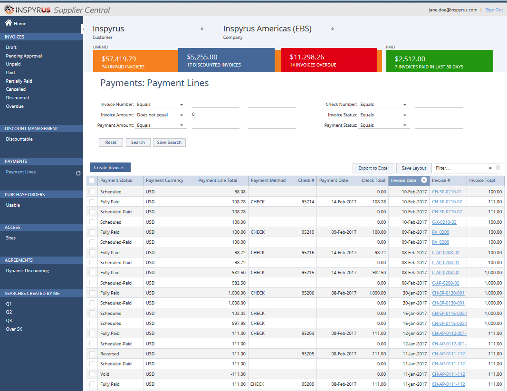Go to Overdue invoices in sidebar
This screenshot has height=391, width=507.
tap(15, 106)
